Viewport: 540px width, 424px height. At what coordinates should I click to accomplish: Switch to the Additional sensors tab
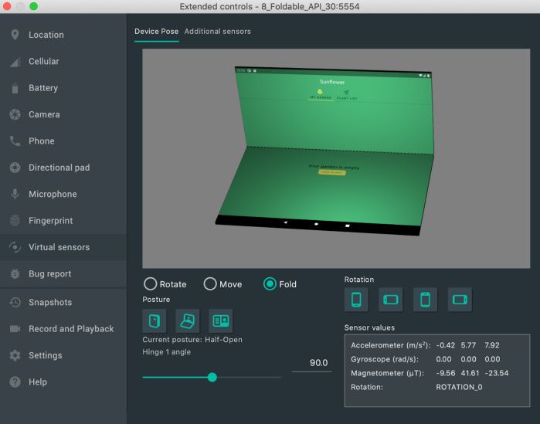tap(217, 32)
